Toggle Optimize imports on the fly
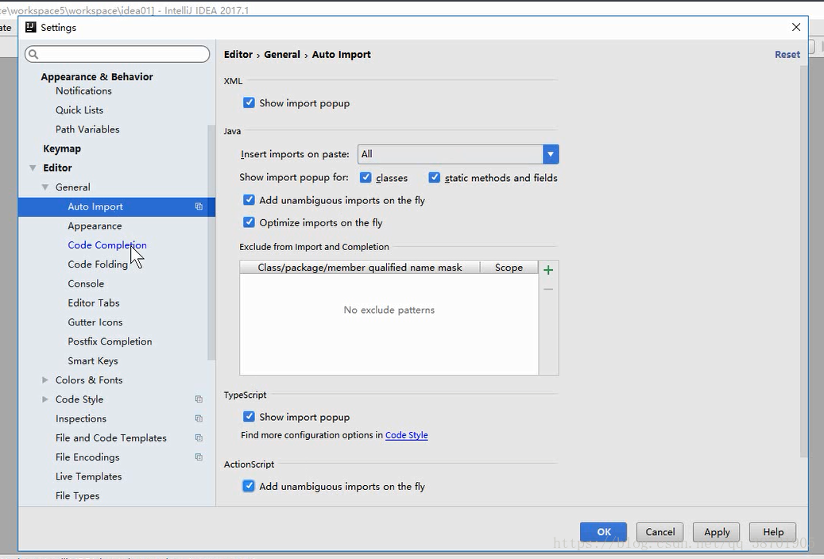The image size is (824, 559). (249, 222)
